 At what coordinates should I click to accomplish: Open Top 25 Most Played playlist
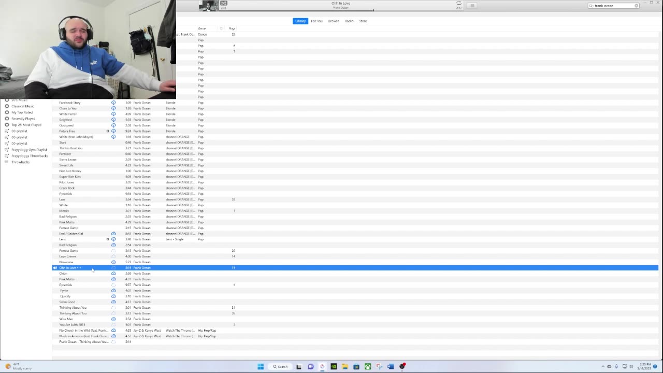(x=26, y=125)
